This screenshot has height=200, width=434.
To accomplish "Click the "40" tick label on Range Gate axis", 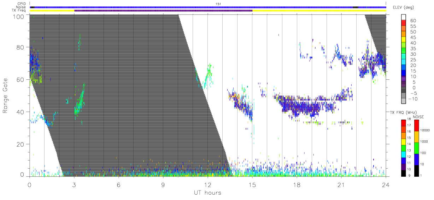I will click(x=20, y=112).
